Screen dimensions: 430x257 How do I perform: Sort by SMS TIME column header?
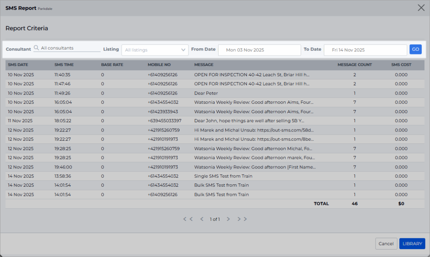coord(64,65)
